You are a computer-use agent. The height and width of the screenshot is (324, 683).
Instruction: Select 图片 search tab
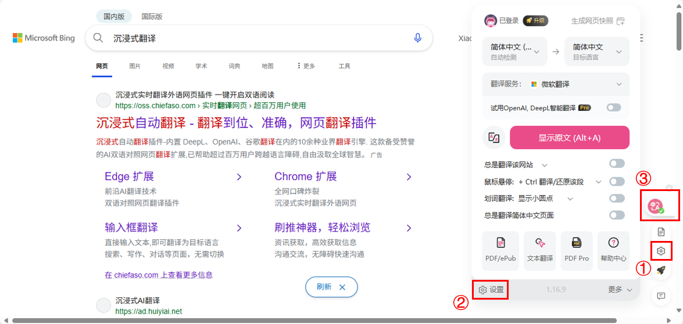[135, 66]
